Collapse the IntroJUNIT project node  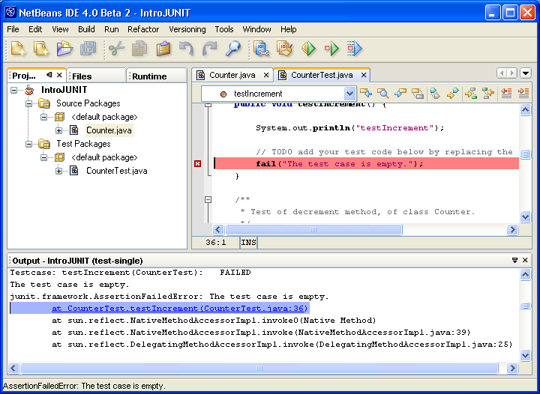tap(13, 90)
